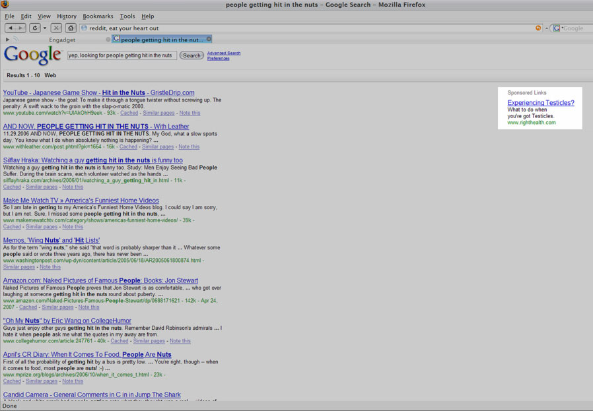Image resolution: width=593 pixels, height=411 pixels.
Task: Open the Cached link for the YouTube result
Action: point(129,113)
